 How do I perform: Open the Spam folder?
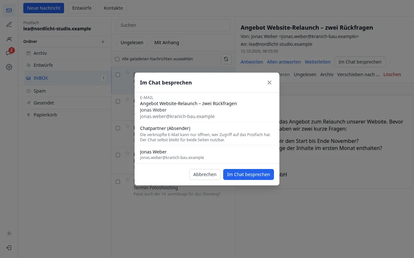tap(64, 91)
